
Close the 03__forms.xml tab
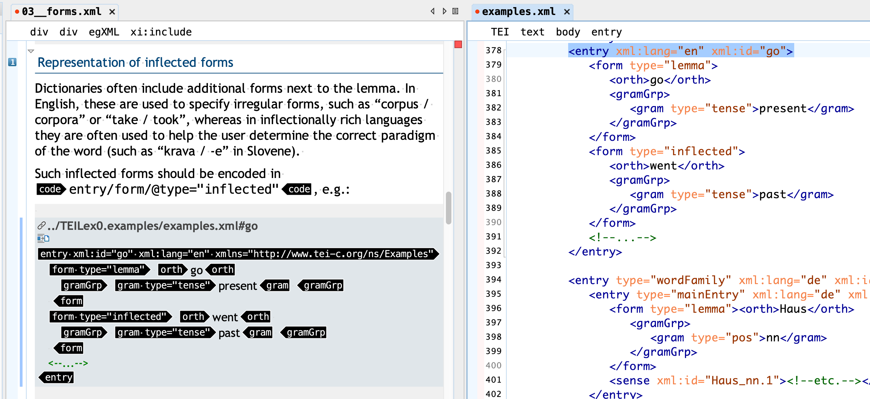pyautogui.click(x=112, y=12)
